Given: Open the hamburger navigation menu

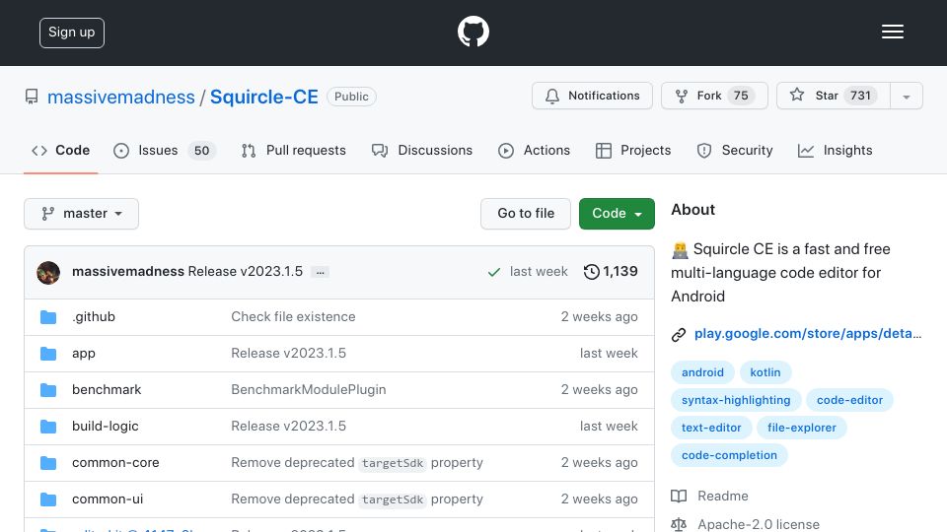Looking at the screenshot, I should point(892,32).
